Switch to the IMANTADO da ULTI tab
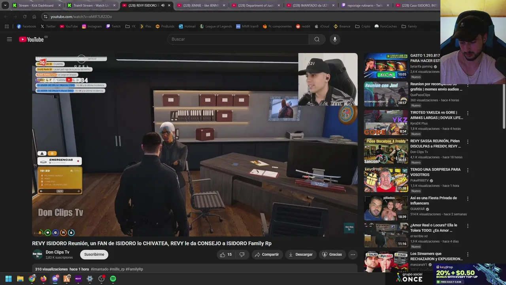Image resolution: width=506 pixels, height=285 pixels. coord(310,6)
